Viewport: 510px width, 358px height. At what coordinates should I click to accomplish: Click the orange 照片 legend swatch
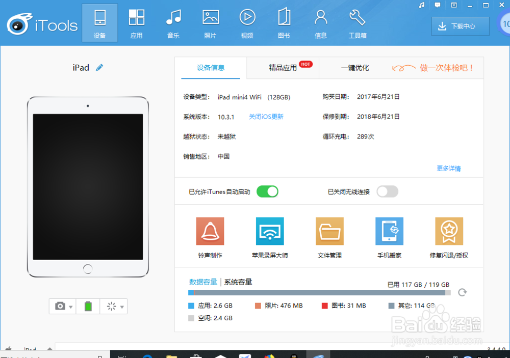pyautogui.click(x=258, y=306)
